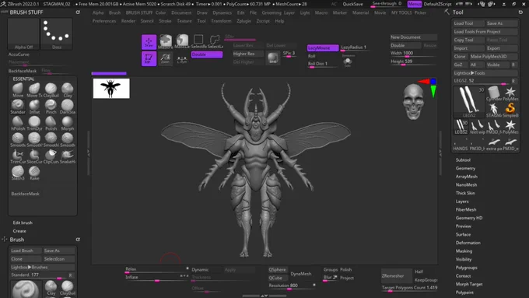This screenshot has height=298, width=529.
Task: Select the hPolish brush
Action: point(18,123)
